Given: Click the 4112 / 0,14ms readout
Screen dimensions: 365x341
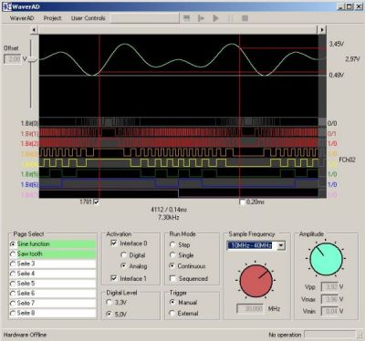Looking at the screenshot, I should pyautogui.click(x=169, y=210).
